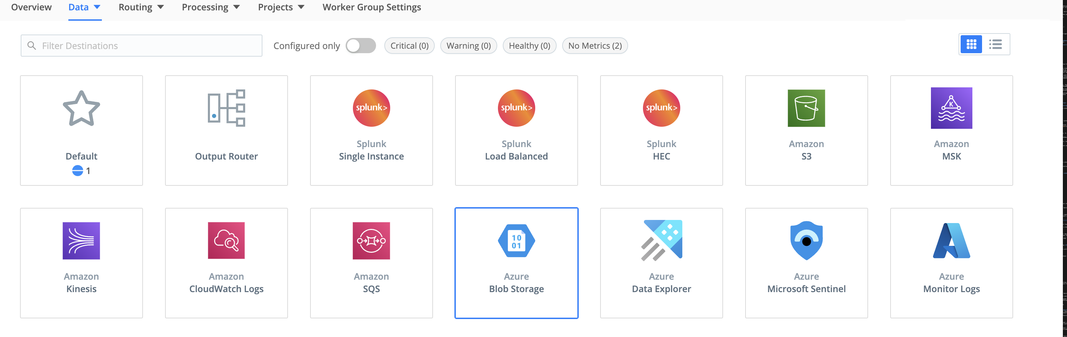Open Azure Microsoft Sentinel destination

pyautogui.click(x=806, y=262)
